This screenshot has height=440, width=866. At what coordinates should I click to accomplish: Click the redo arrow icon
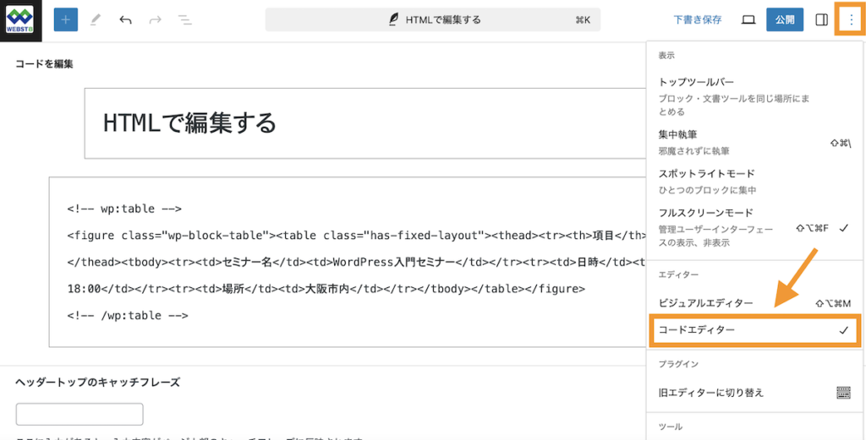coord(156,20)
